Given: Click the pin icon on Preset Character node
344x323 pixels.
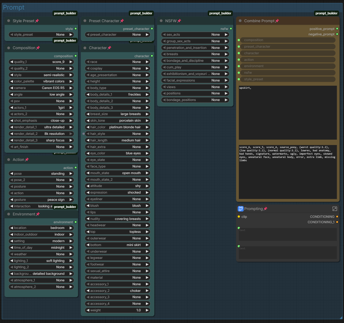Looking at the screenshot, I should (122, 21).
